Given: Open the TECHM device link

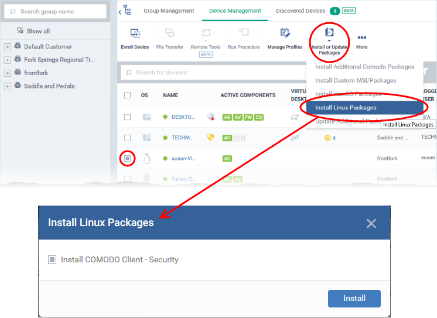Looking at the screenshot, I should point(182,138).
